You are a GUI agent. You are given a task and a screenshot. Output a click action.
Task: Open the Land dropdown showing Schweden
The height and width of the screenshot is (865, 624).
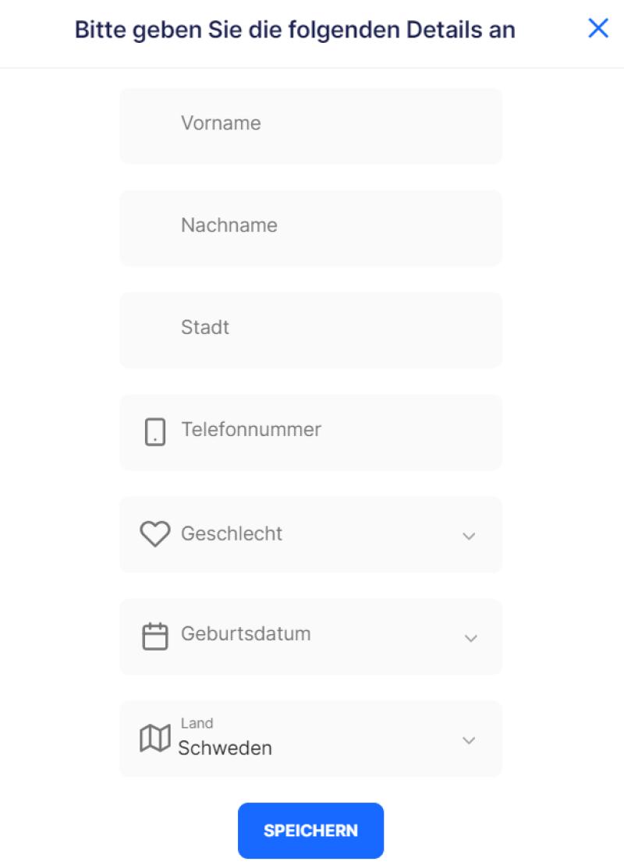coord(310,739)
